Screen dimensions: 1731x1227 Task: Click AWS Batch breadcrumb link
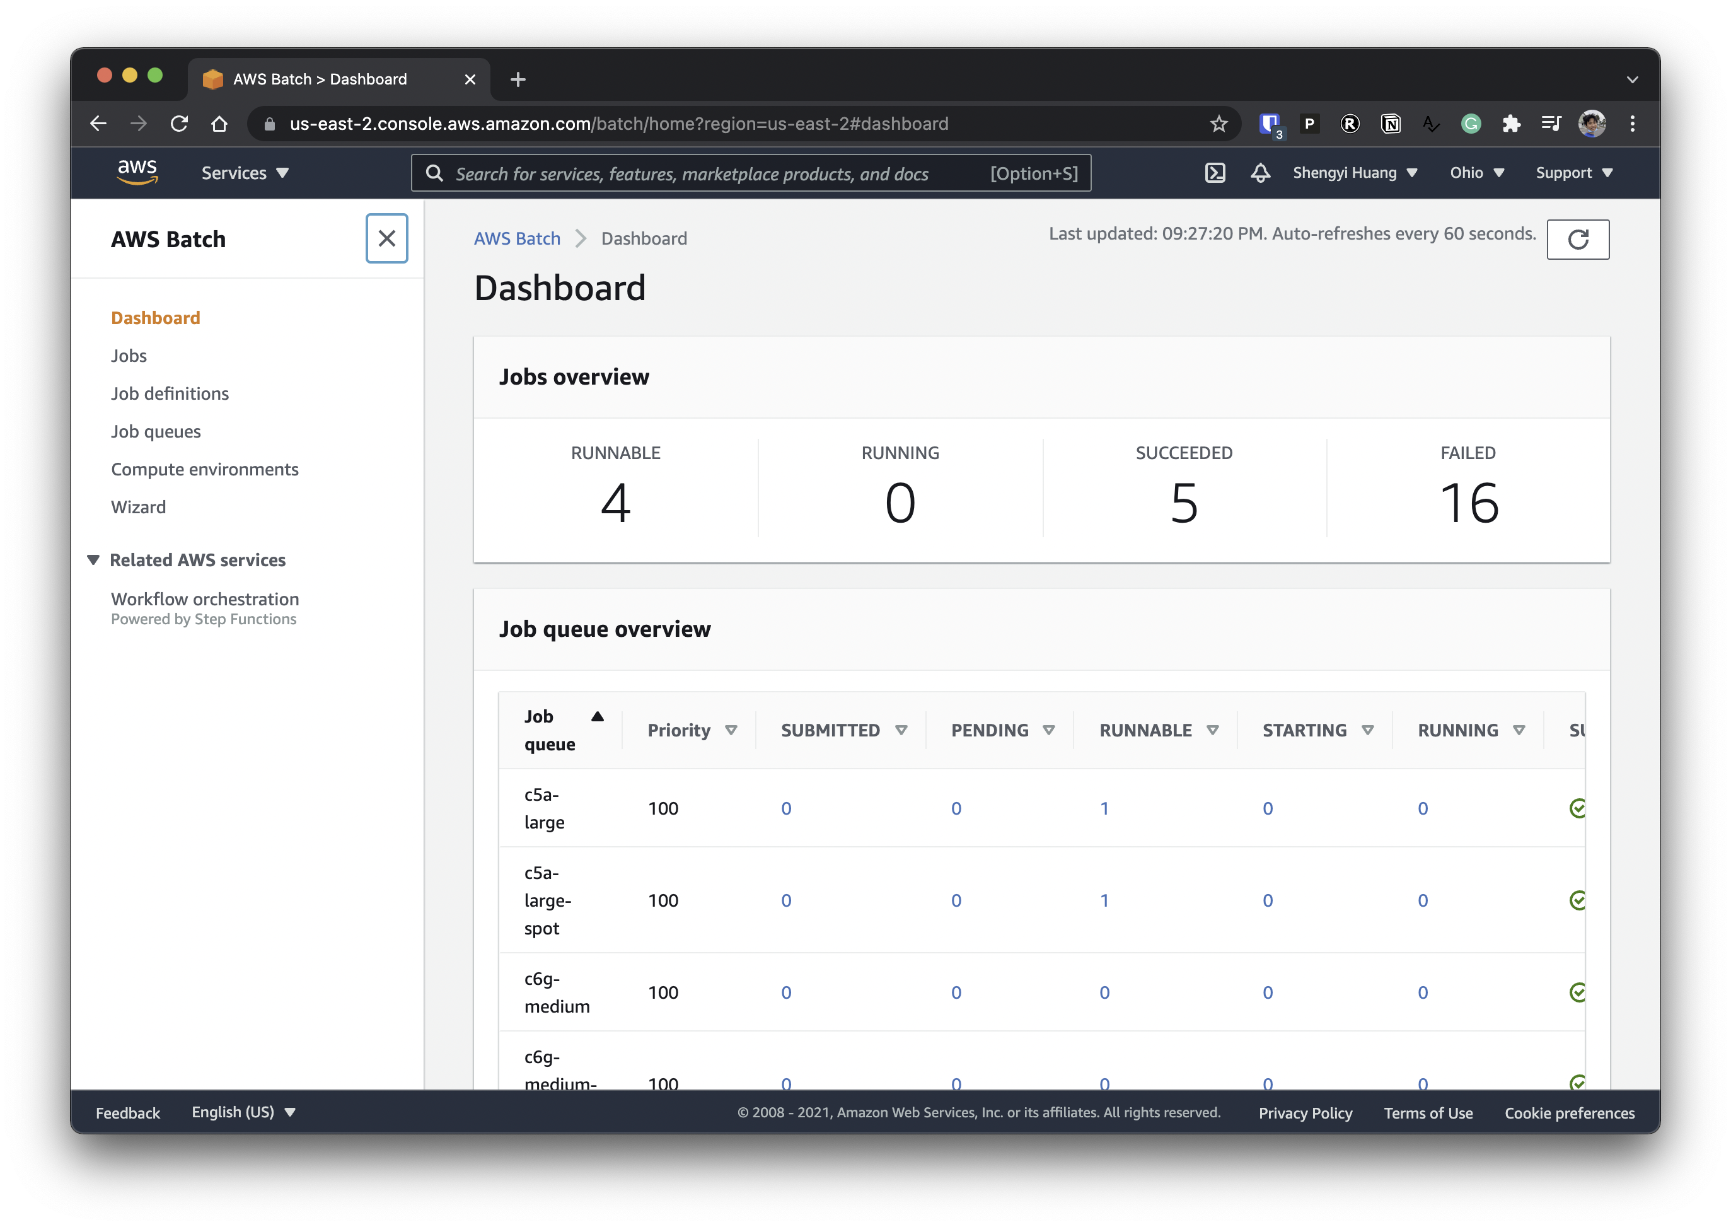click(516, 239)
